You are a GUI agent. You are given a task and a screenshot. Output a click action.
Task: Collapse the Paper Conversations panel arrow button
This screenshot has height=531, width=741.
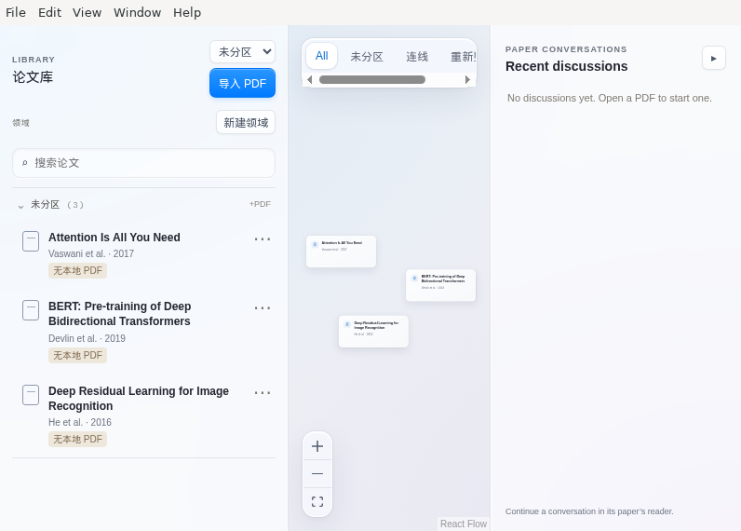click(714, 58)
